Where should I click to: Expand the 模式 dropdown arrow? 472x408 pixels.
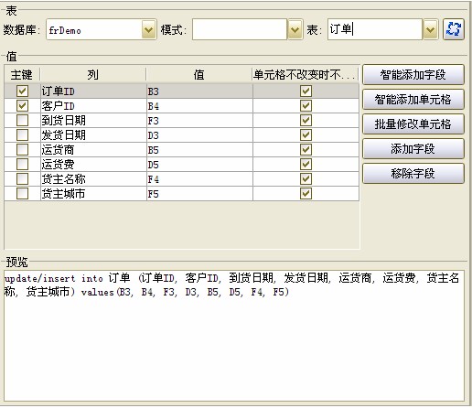[x=295, y=29]
